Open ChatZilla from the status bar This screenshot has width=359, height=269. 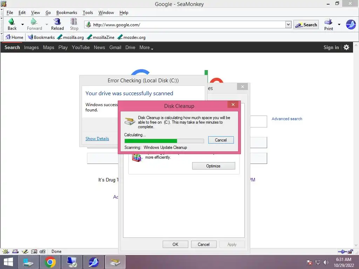coord(42,251)
